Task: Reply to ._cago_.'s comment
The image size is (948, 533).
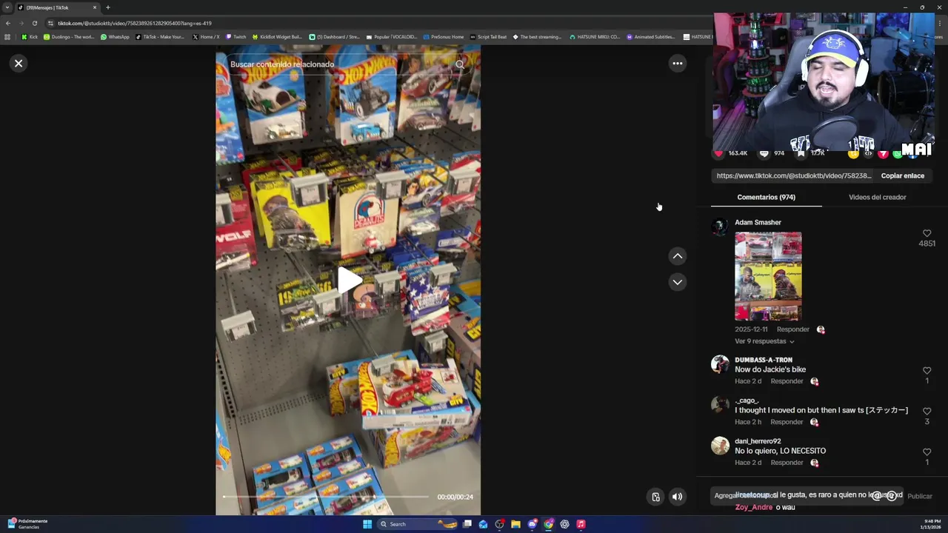Action: click(787, 422)
